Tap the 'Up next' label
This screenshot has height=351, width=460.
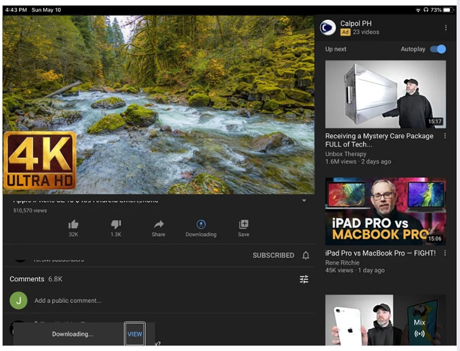(336, 49)
